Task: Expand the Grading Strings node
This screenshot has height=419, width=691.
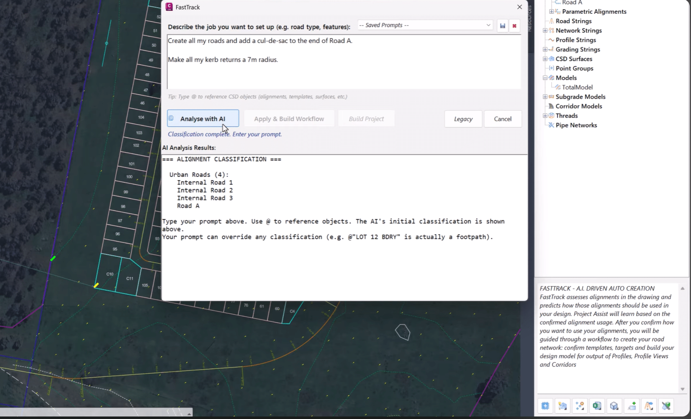Action: (x=545, y=49)
